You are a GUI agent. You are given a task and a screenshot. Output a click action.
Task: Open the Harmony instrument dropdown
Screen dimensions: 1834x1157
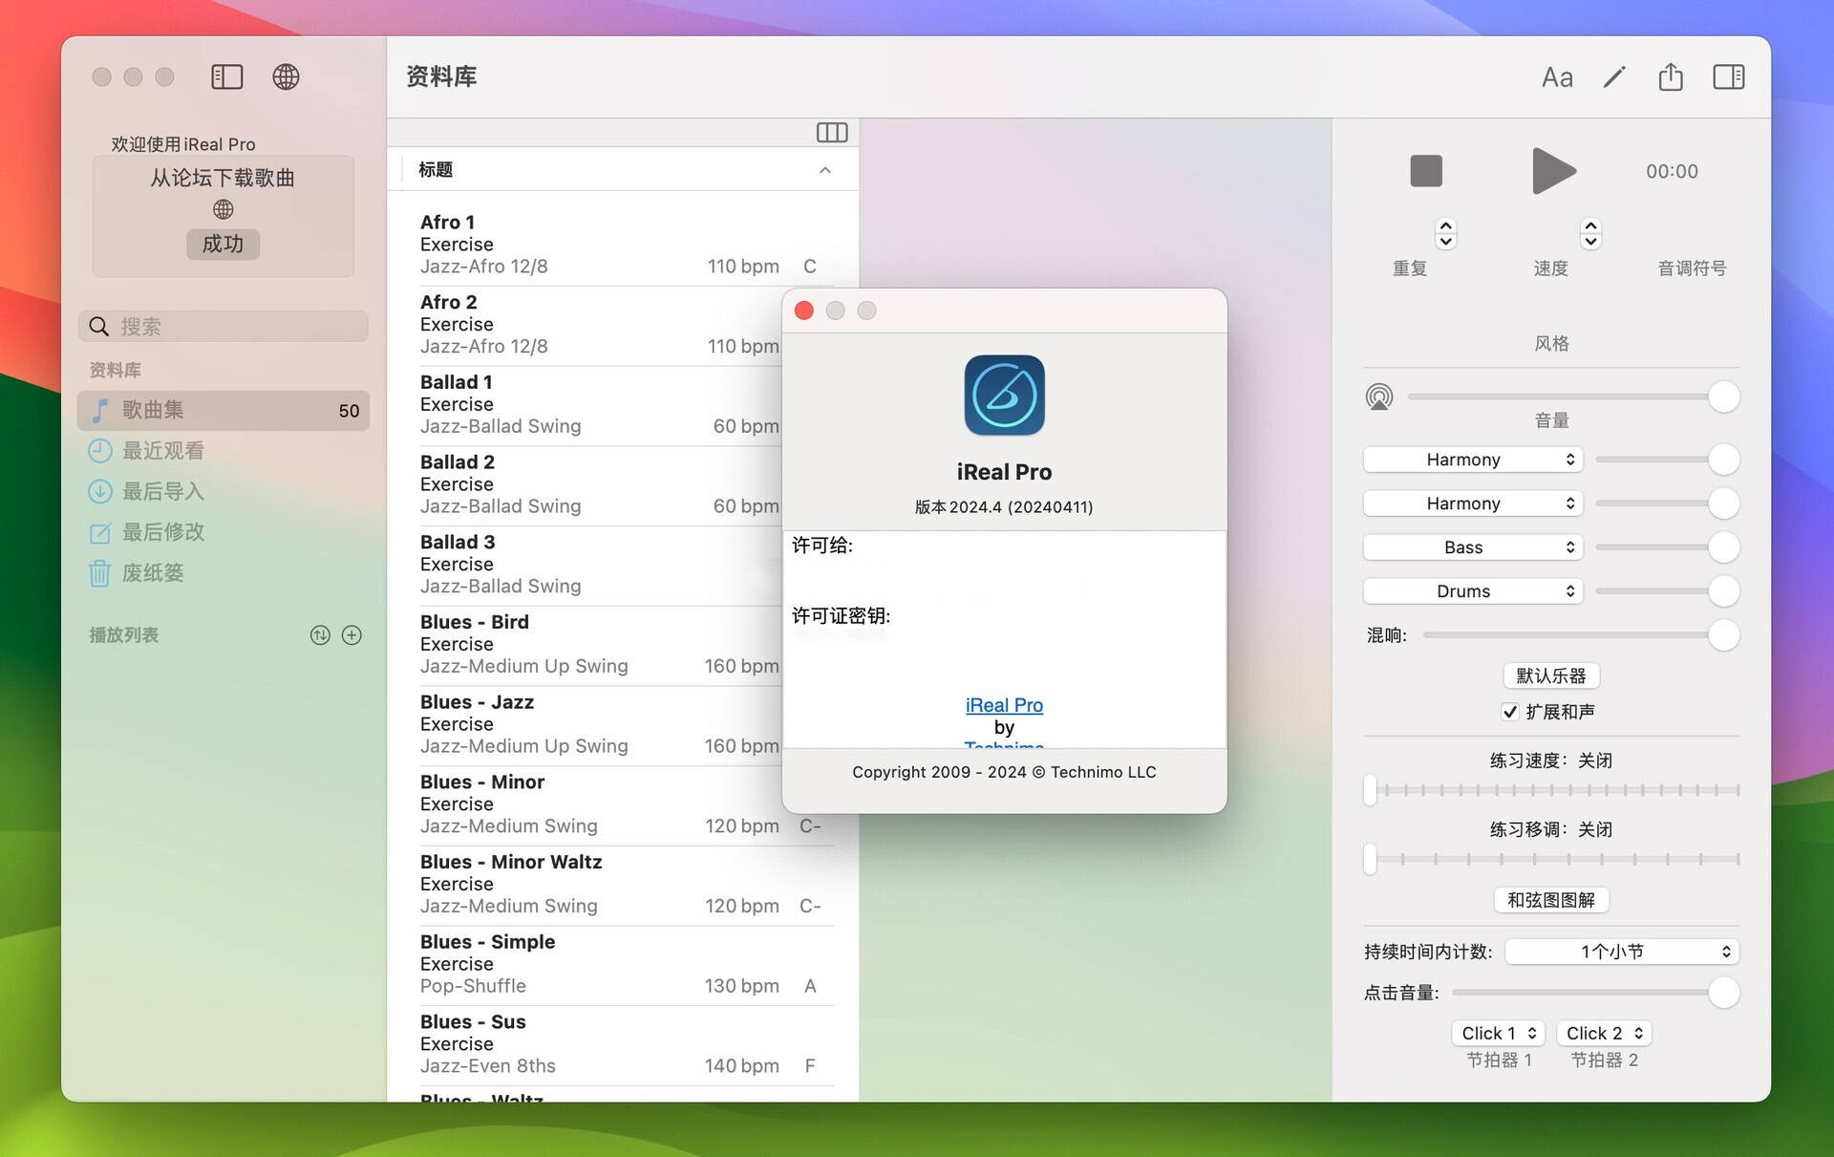coord(1471,458)
